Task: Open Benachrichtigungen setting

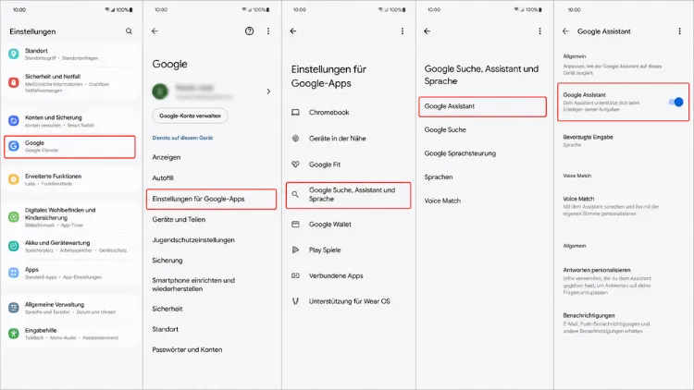Action: (606, 323)
